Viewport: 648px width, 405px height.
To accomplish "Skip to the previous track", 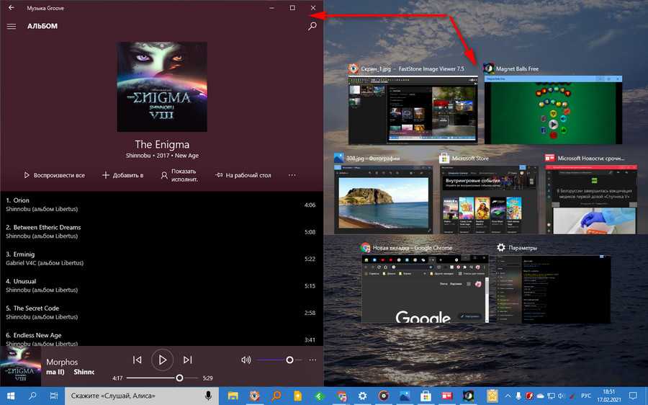I will (x=138, y=360).
